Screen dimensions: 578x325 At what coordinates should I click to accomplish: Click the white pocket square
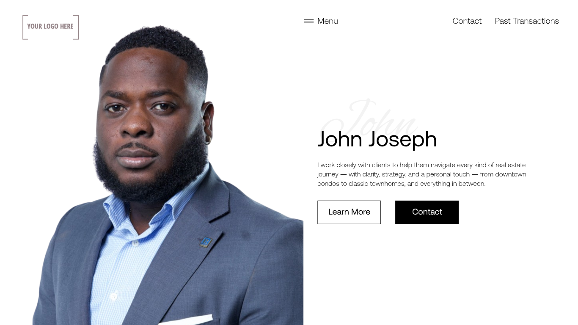(x=185, y=320)
